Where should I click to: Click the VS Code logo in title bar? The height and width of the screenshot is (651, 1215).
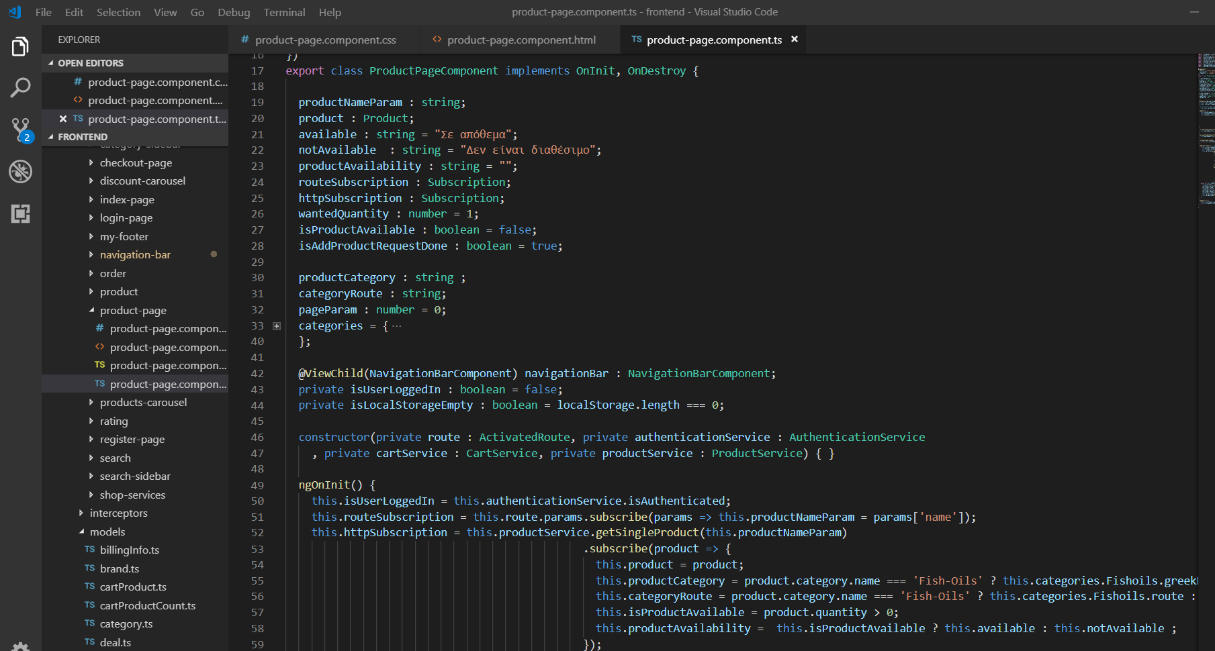click(x=15, y=12)
